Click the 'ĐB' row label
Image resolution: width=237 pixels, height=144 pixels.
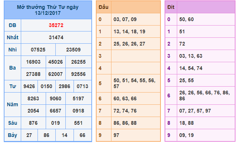pos(13,25)
